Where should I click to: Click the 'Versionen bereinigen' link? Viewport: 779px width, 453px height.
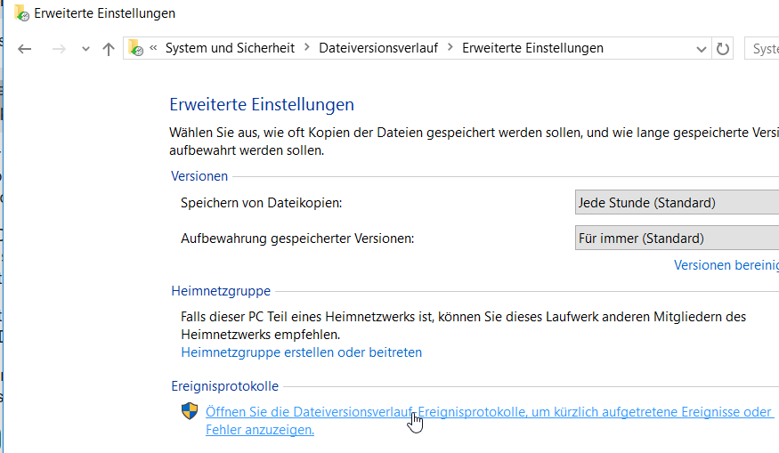tap(726, 265)
